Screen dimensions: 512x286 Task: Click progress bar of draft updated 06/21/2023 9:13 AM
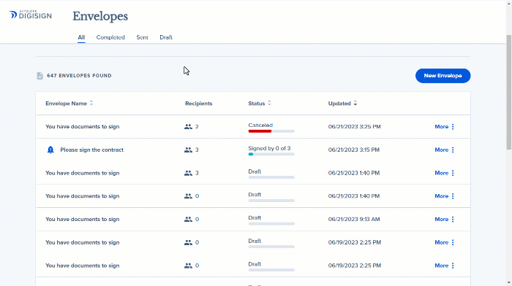point(271,224)
